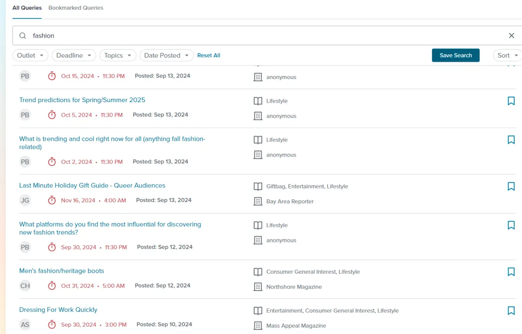Click the CH author avatar
Viewport: 522px width, 334px height.
click(25, 286)
